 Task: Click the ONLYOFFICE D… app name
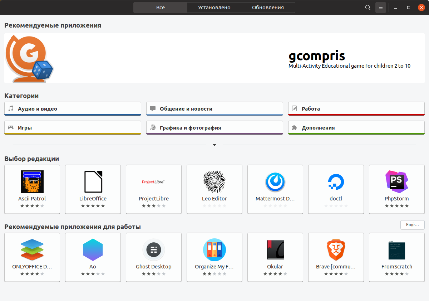pos(32,267)
